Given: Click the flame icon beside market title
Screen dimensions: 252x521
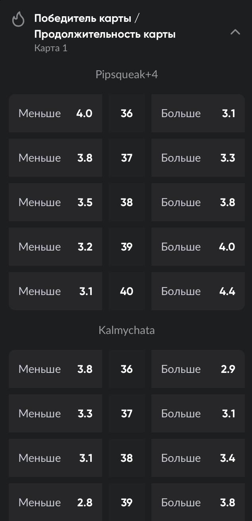Looking at the screenshot, I should tap(18, 19).
